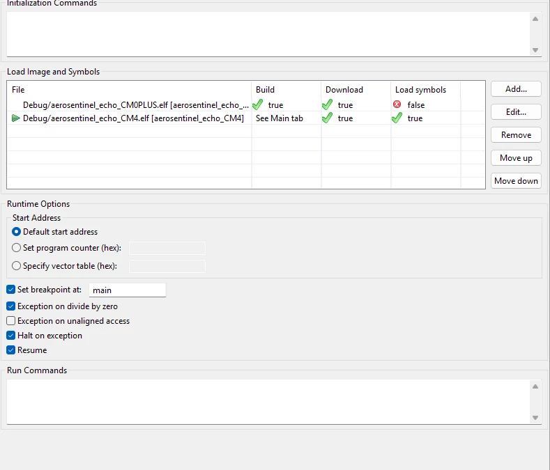Click red X Load symbols icon for CM0PLUS.elf
This screenshot has height=470, width=550.
pos(397,104)
